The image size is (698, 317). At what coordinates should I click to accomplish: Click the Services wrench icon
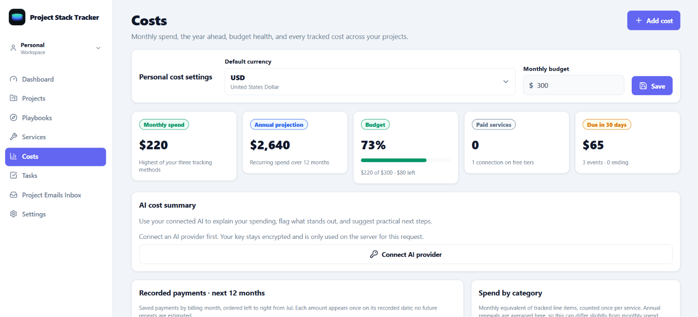tap(13, 137)
